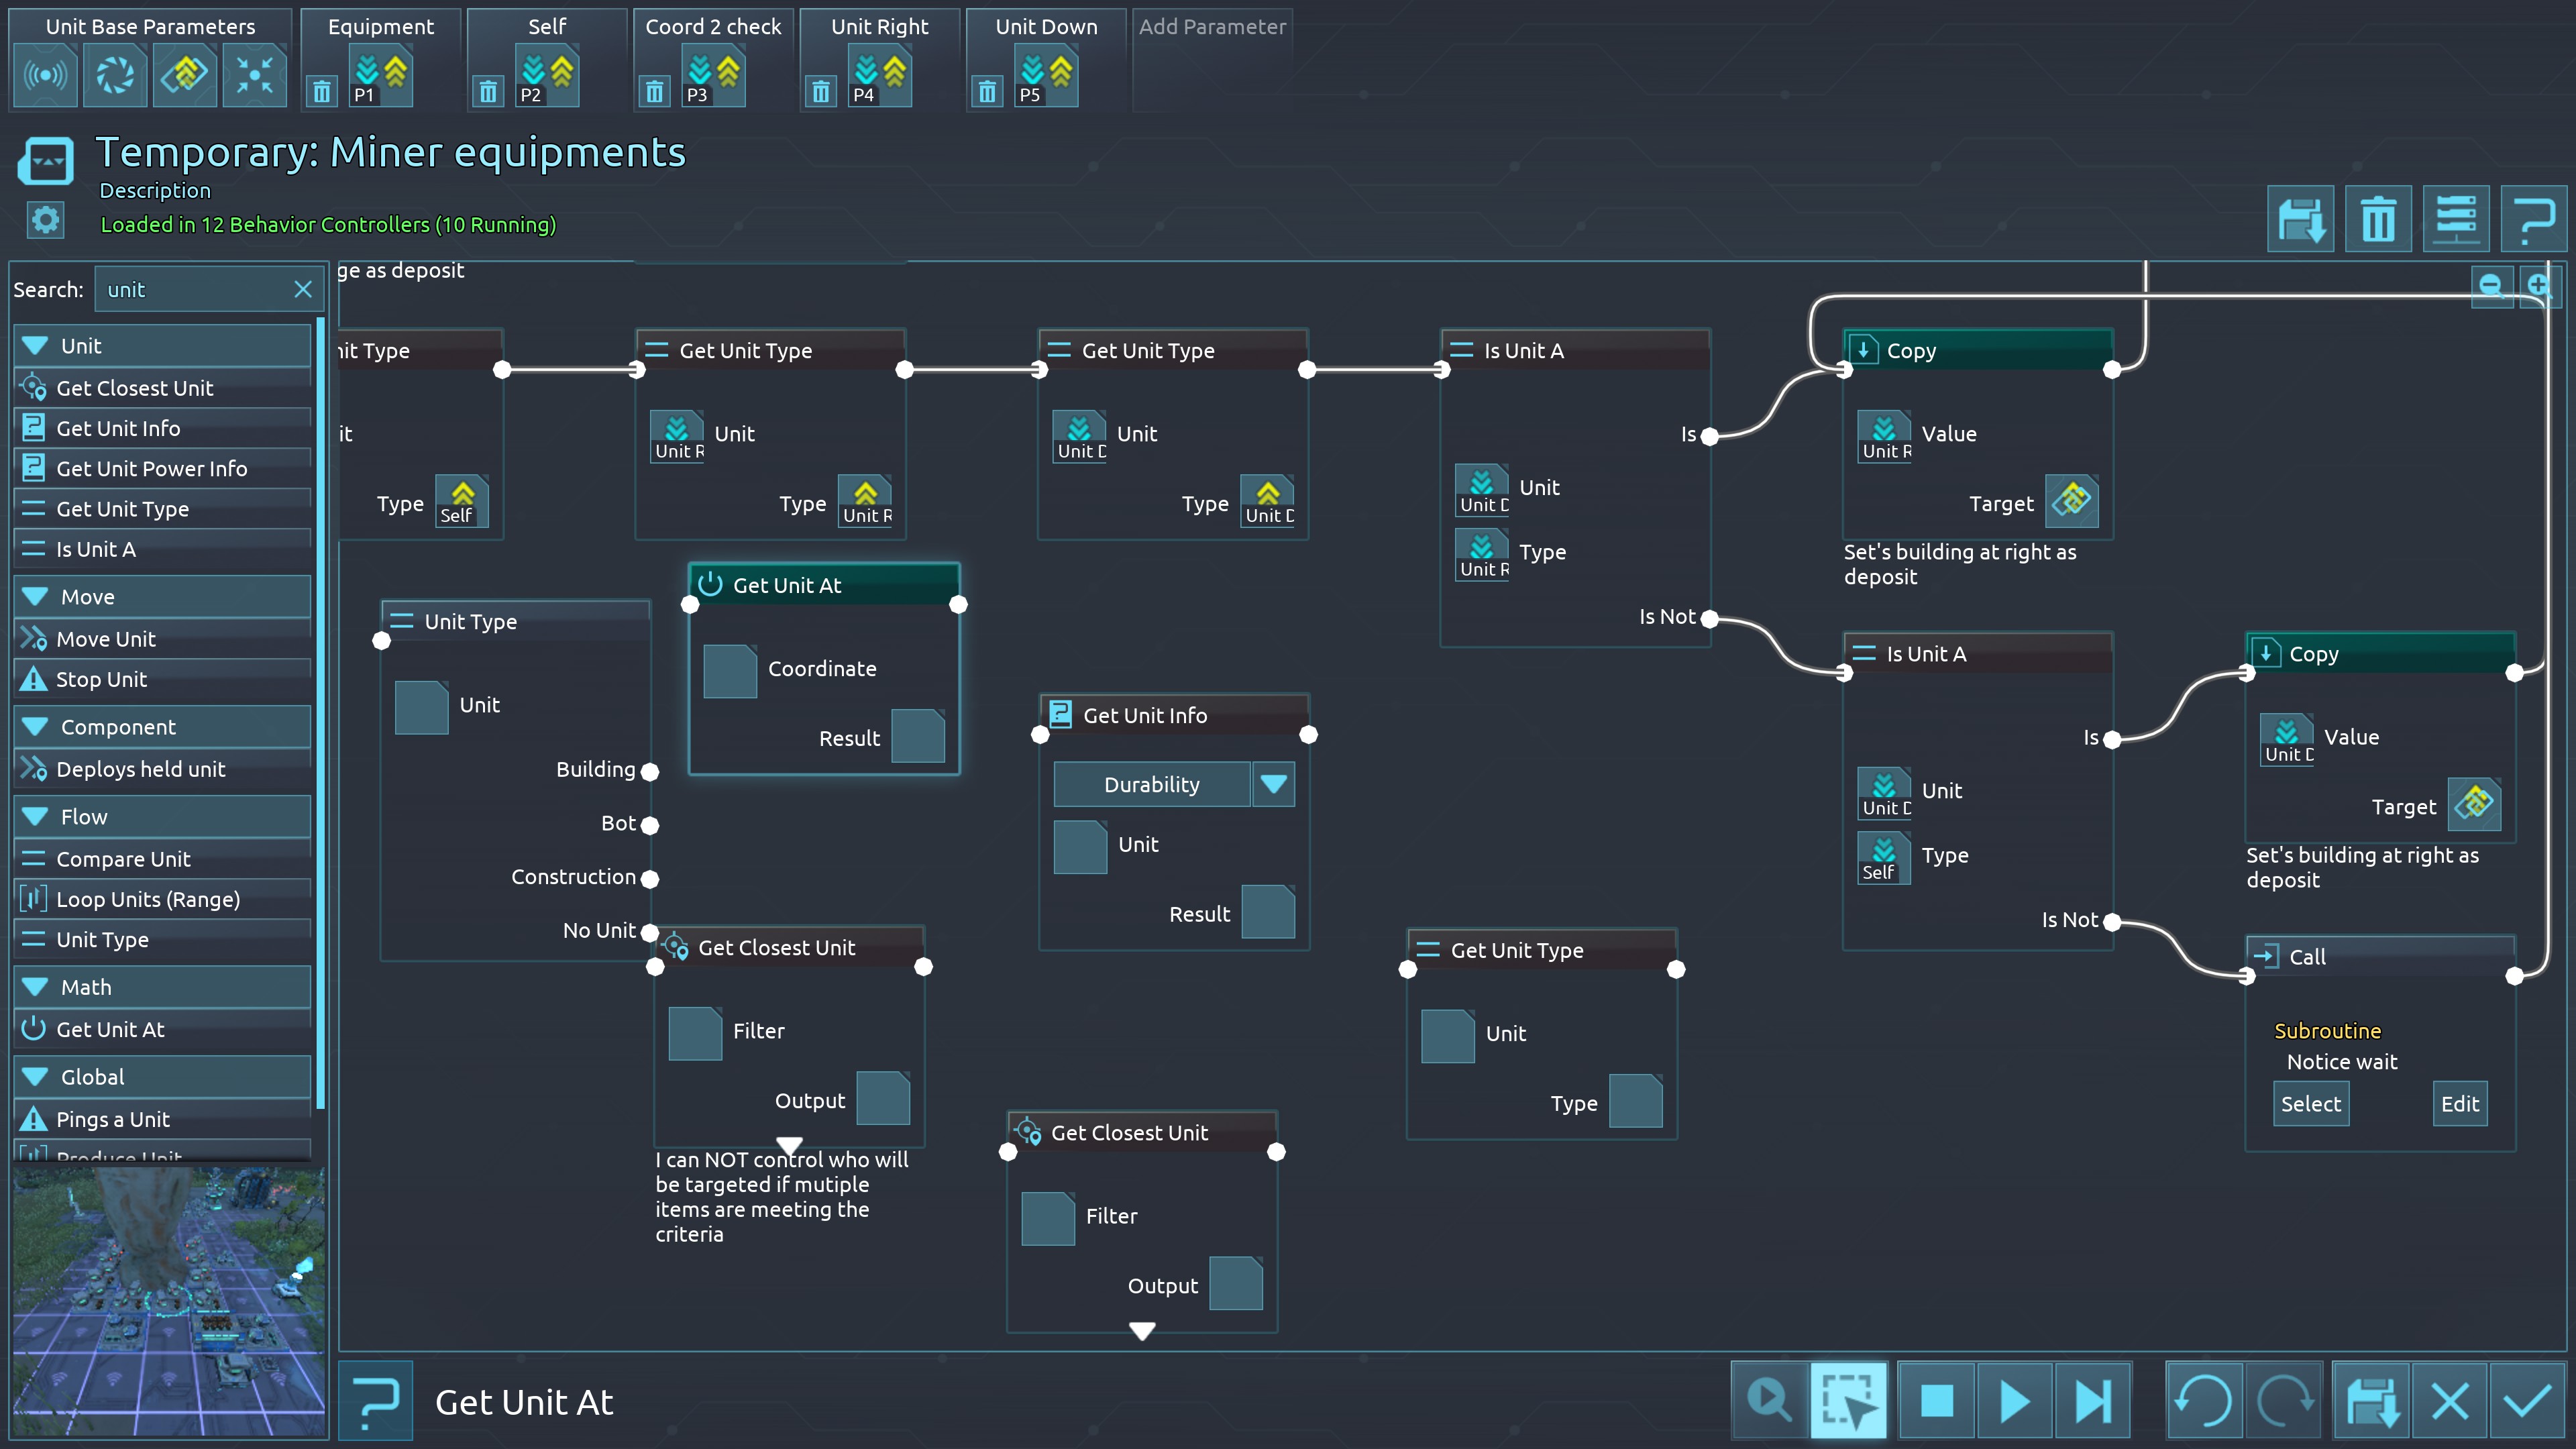Toggle the Signal icon in Unit Base Parameters
This screenshot has width=2576, height=1449.
click(46, 76)
